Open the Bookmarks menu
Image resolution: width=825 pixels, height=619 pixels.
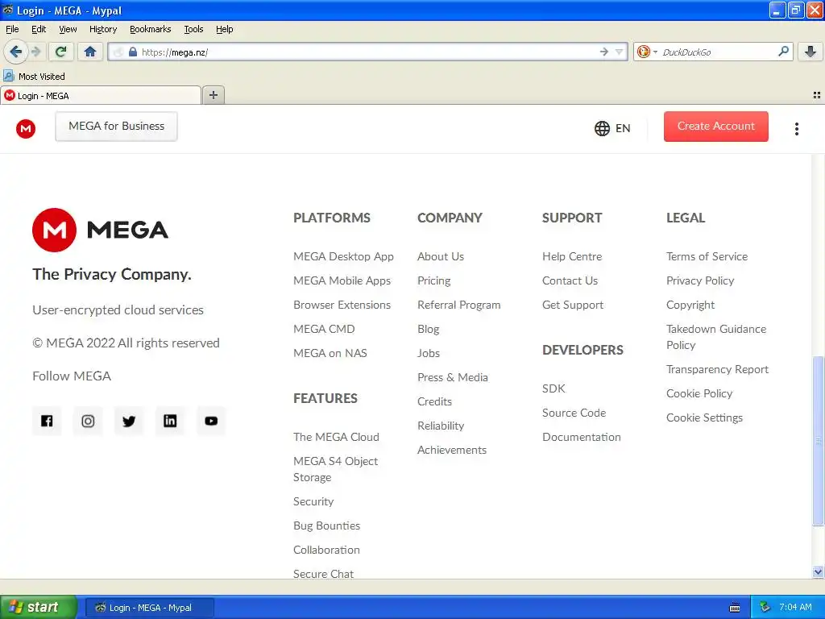pos(150,29)
